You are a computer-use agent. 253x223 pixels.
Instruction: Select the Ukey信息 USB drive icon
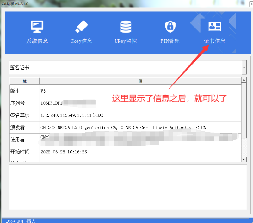(x=81, y=27)
